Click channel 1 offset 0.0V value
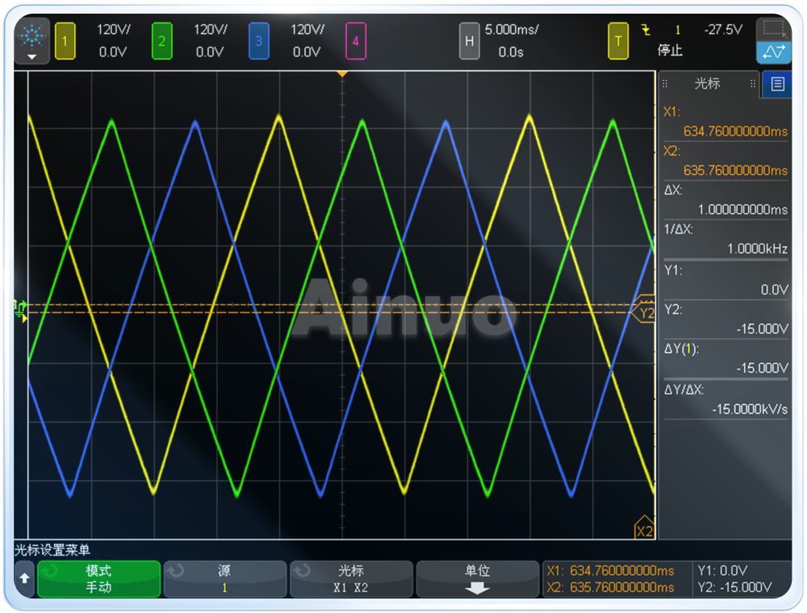Viewport: 807px width, 613px height. pos(113,52)
